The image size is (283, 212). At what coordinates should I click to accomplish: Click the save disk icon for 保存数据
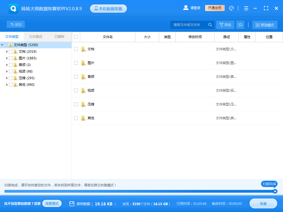(72, 203)
